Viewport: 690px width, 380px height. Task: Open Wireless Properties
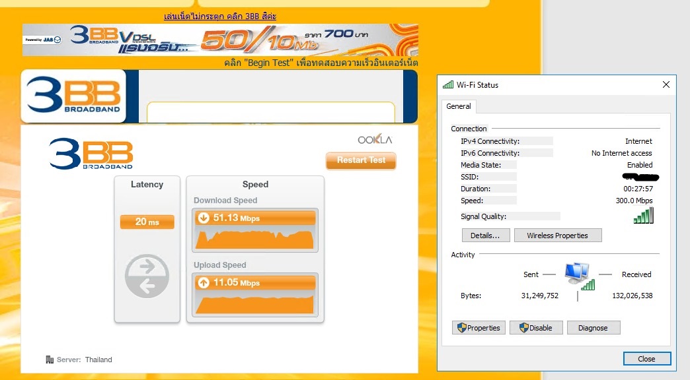[x=558, y=236]
